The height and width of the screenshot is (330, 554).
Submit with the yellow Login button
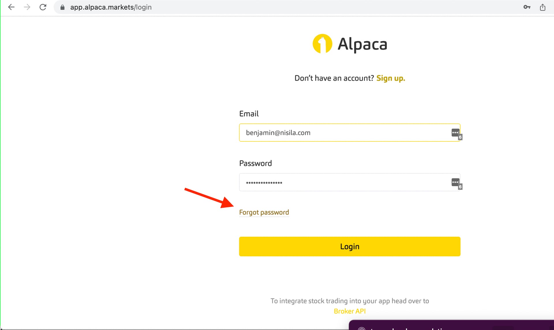[x=350, y=246]
